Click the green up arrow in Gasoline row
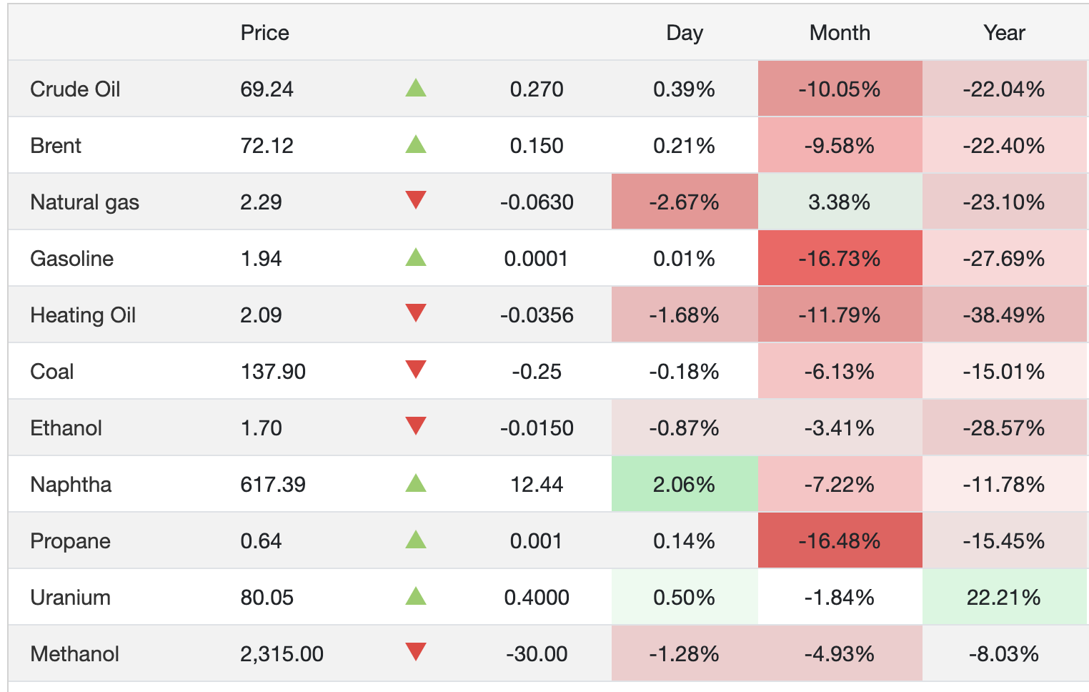 pyautogui.click(x=416, y=257)
